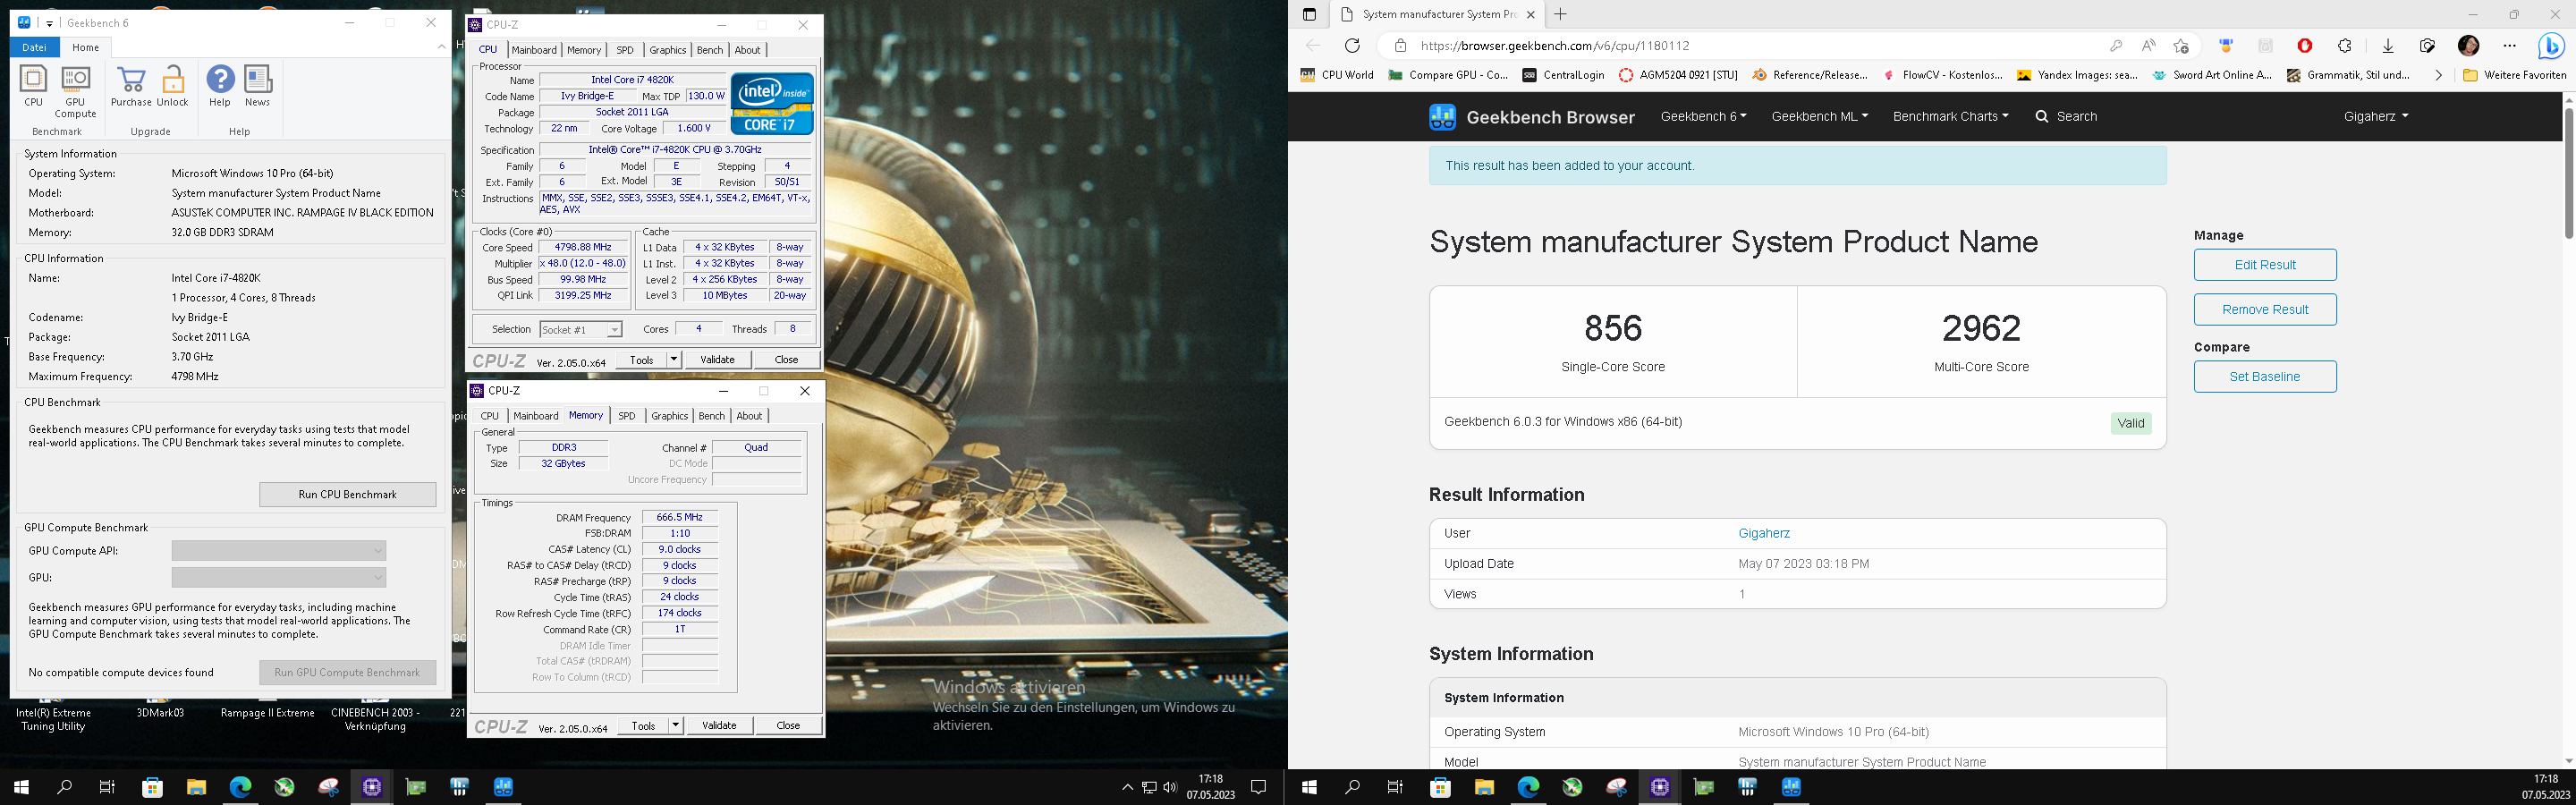This screenshot has width=2576, height=805.
Task: Click the Start button on the left monitor taskbar
Action: (21, 787)
